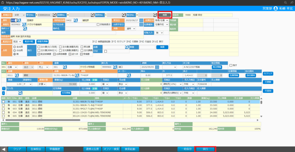
Task: Click the 在庫照会 button
Action: 36,149
